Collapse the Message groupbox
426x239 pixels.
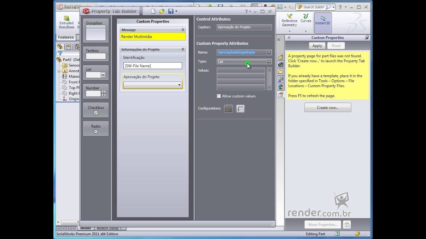(183, 30)
